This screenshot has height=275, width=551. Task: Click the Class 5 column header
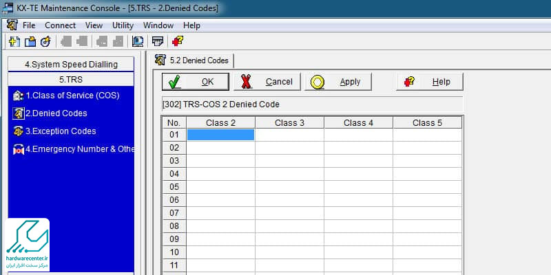point(427,123)
